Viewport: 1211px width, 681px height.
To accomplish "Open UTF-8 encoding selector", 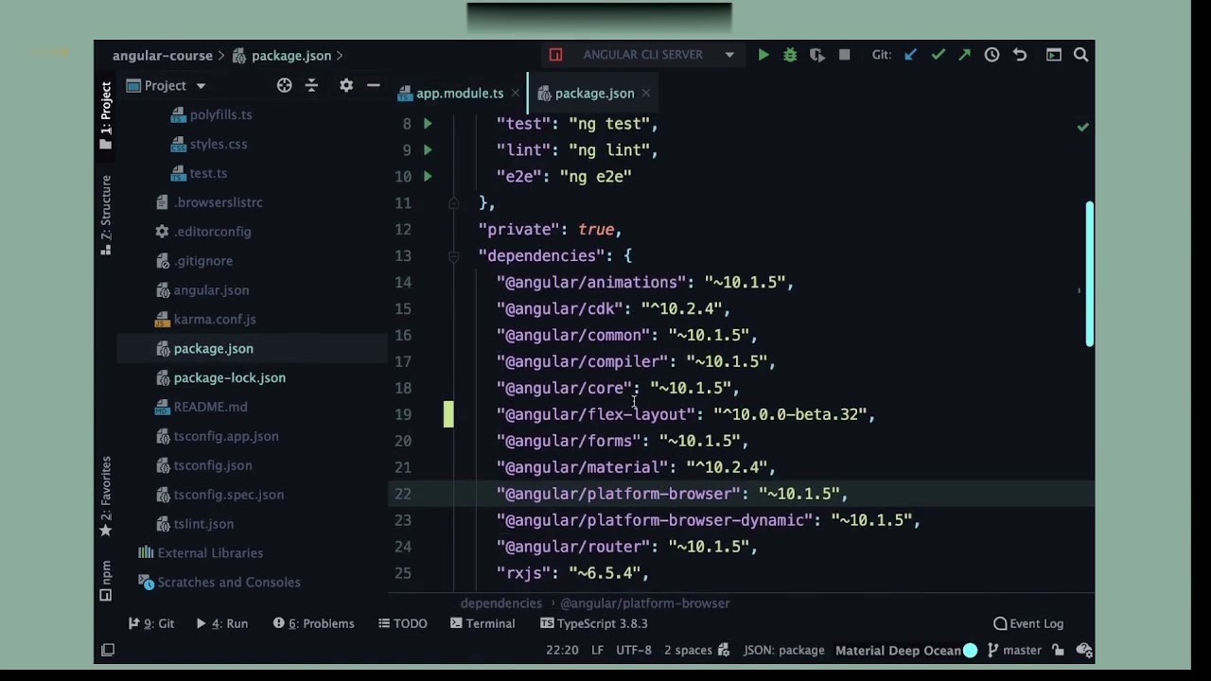I will click(x=634, y=650).
